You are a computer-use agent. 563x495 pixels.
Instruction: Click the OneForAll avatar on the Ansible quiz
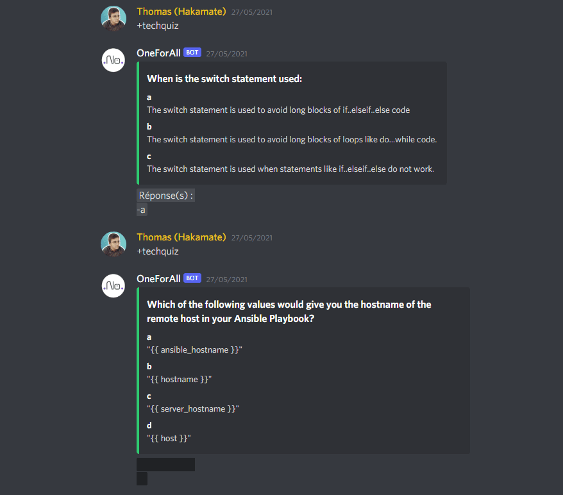click(113, 285)
